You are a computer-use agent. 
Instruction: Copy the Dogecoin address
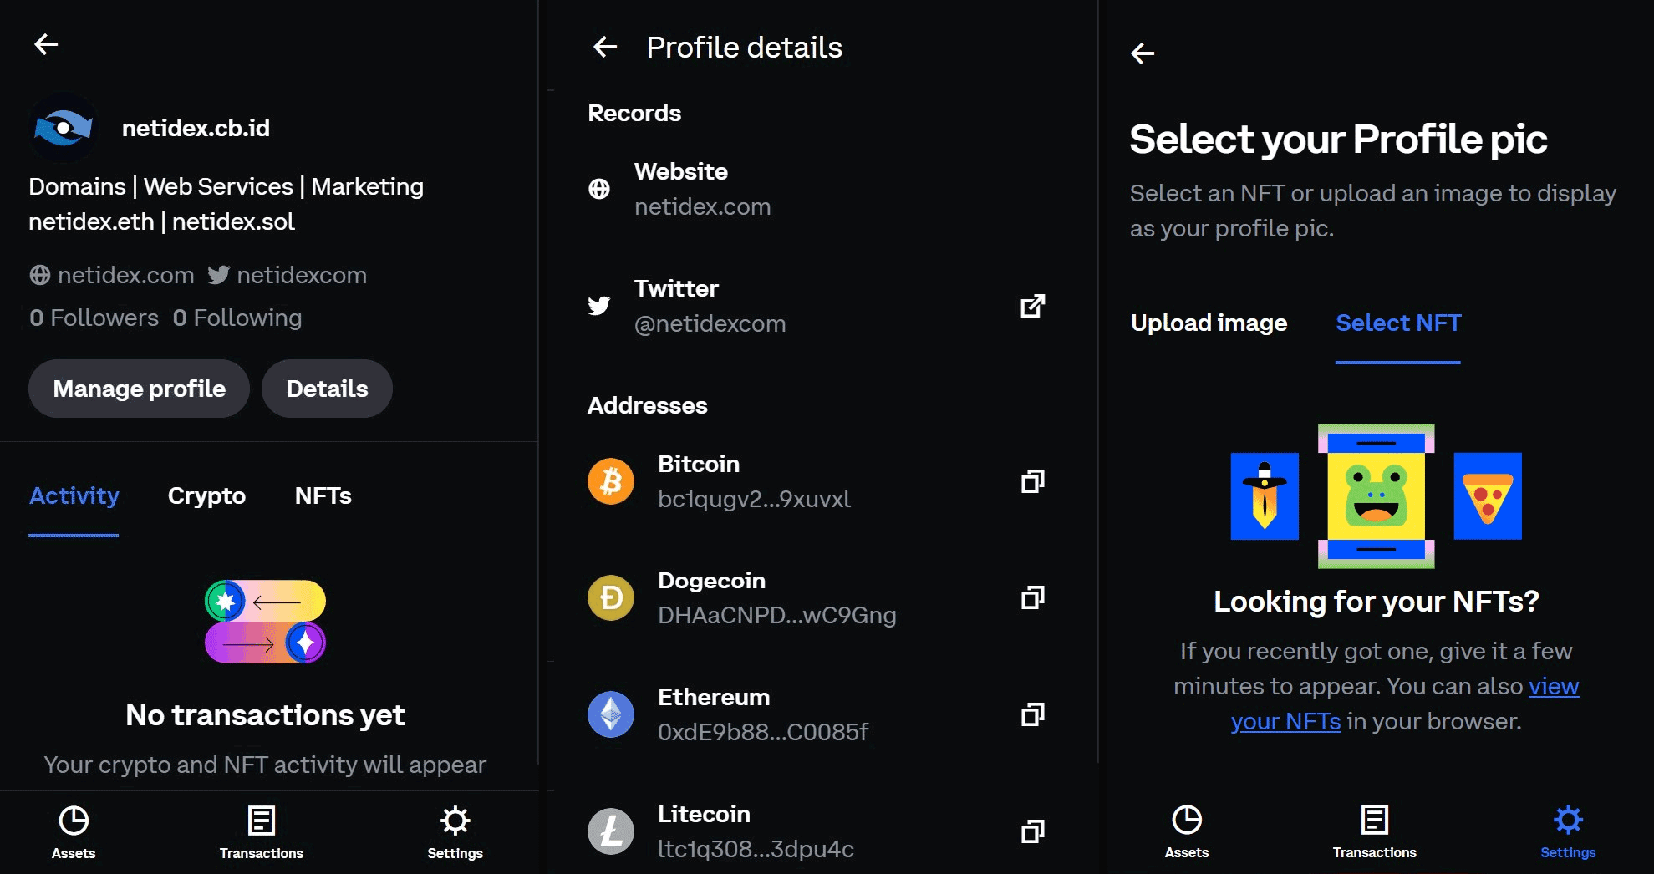[1034, 597]
